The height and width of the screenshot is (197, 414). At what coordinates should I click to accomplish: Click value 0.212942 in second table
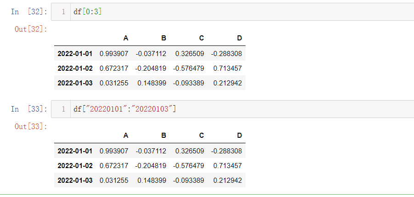click(227, 180)
